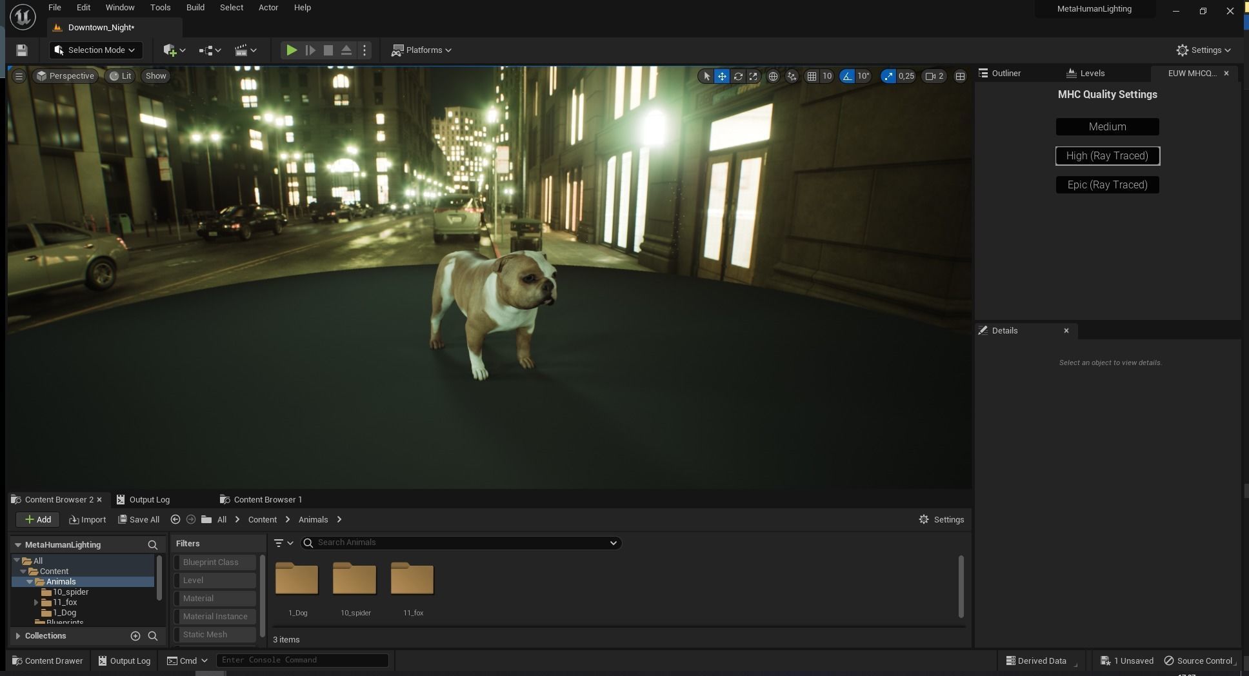Click the Stop play session button

[x=328, y=50]
